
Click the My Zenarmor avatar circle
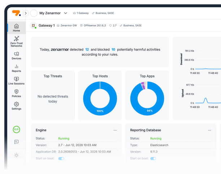tap(34, 13)
